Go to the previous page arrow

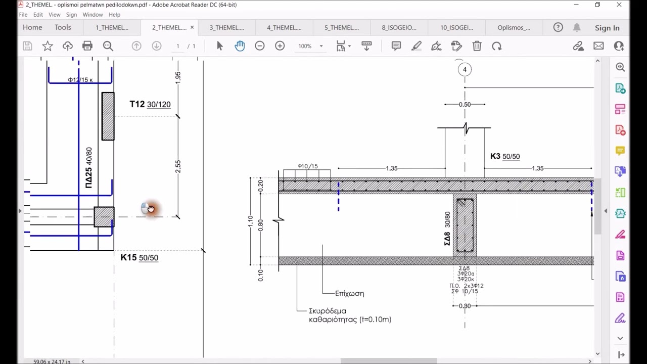click(136, 46)
